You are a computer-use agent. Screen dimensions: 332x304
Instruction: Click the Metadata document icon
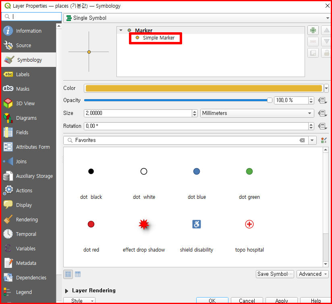[8, 263]
